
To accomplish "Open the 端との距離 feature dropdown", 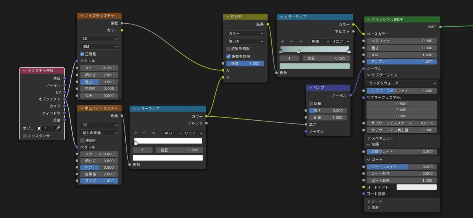I will (x=99, y=133).
